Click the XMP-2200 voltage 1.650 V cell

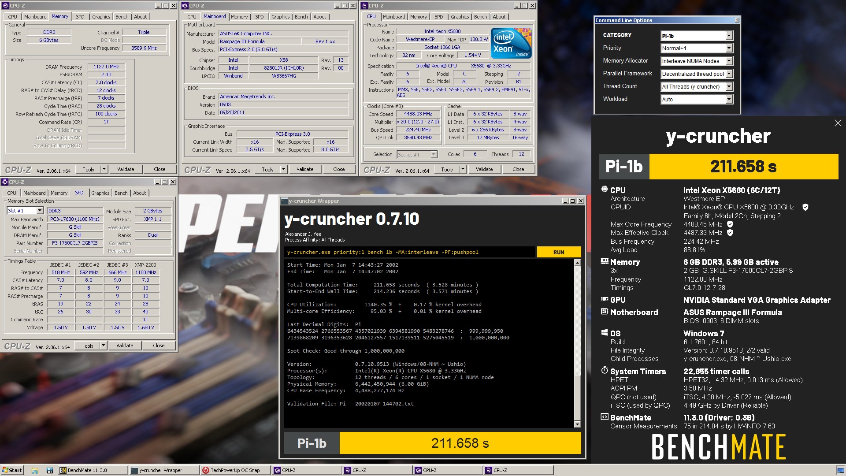click(146, 327)
